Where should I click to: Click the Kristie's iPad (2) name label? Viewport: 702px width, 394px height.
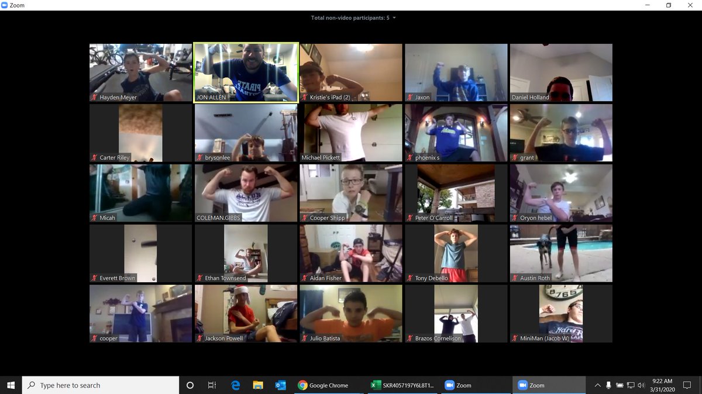click(331, 98)
